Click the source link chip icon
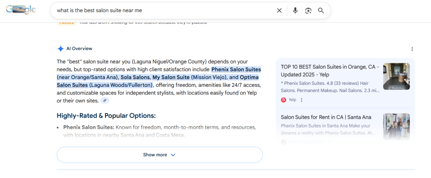Image resolution: width=431 pixels, height=178 pixels. coord(105,101)
